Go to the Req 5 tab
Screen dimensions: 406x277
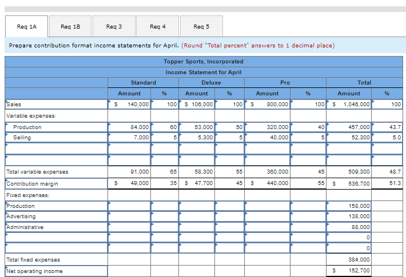click(x=201, y=26)
